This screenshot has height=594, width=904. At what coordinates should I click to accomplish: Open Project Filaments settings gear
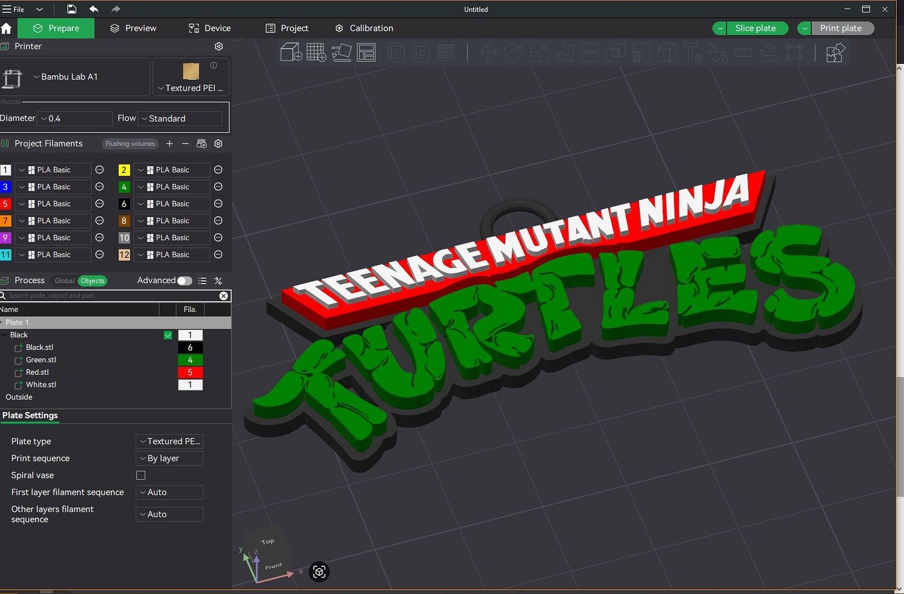[x=218, y=143]
